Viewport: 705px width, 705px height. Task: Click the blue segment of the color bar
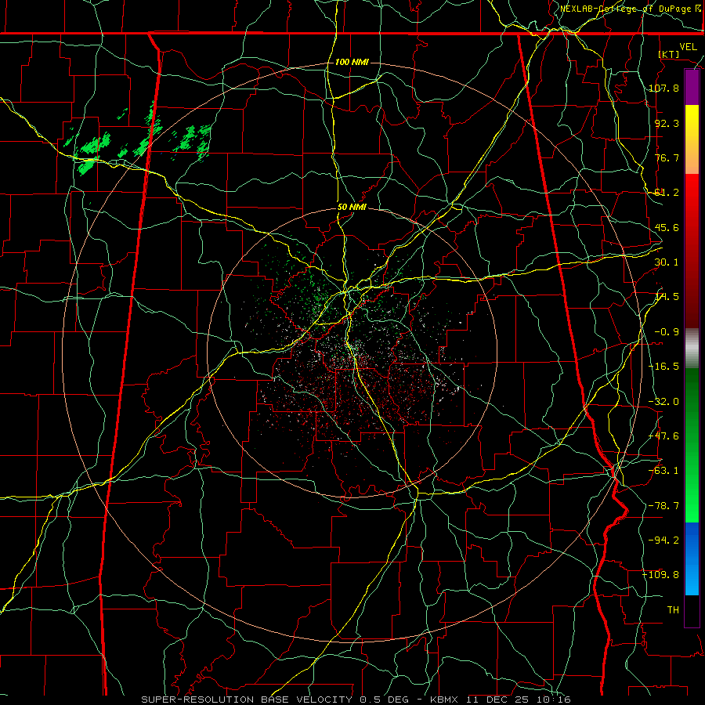coord(692,559)
